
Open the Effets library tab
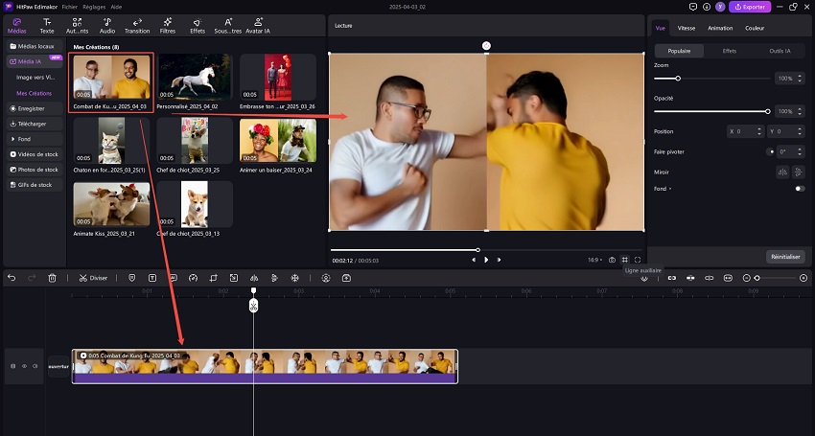pyautogui.click(x=198, y=26)
